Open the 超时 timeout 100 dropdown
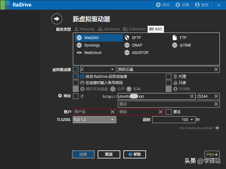226x169 pixels. coord(174,120)
